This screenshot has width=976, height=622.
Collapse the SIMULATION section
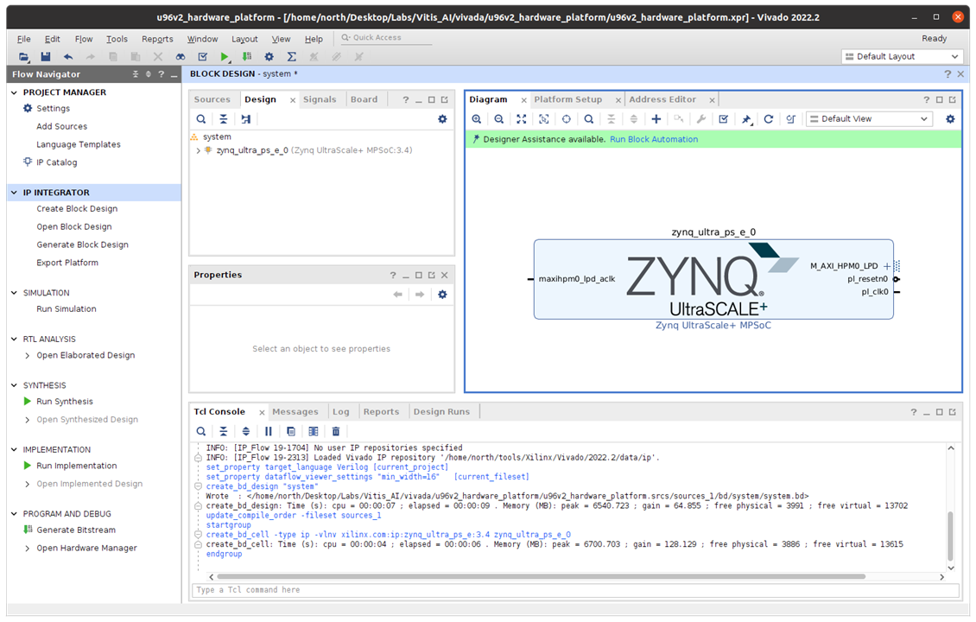click(15, 293)
